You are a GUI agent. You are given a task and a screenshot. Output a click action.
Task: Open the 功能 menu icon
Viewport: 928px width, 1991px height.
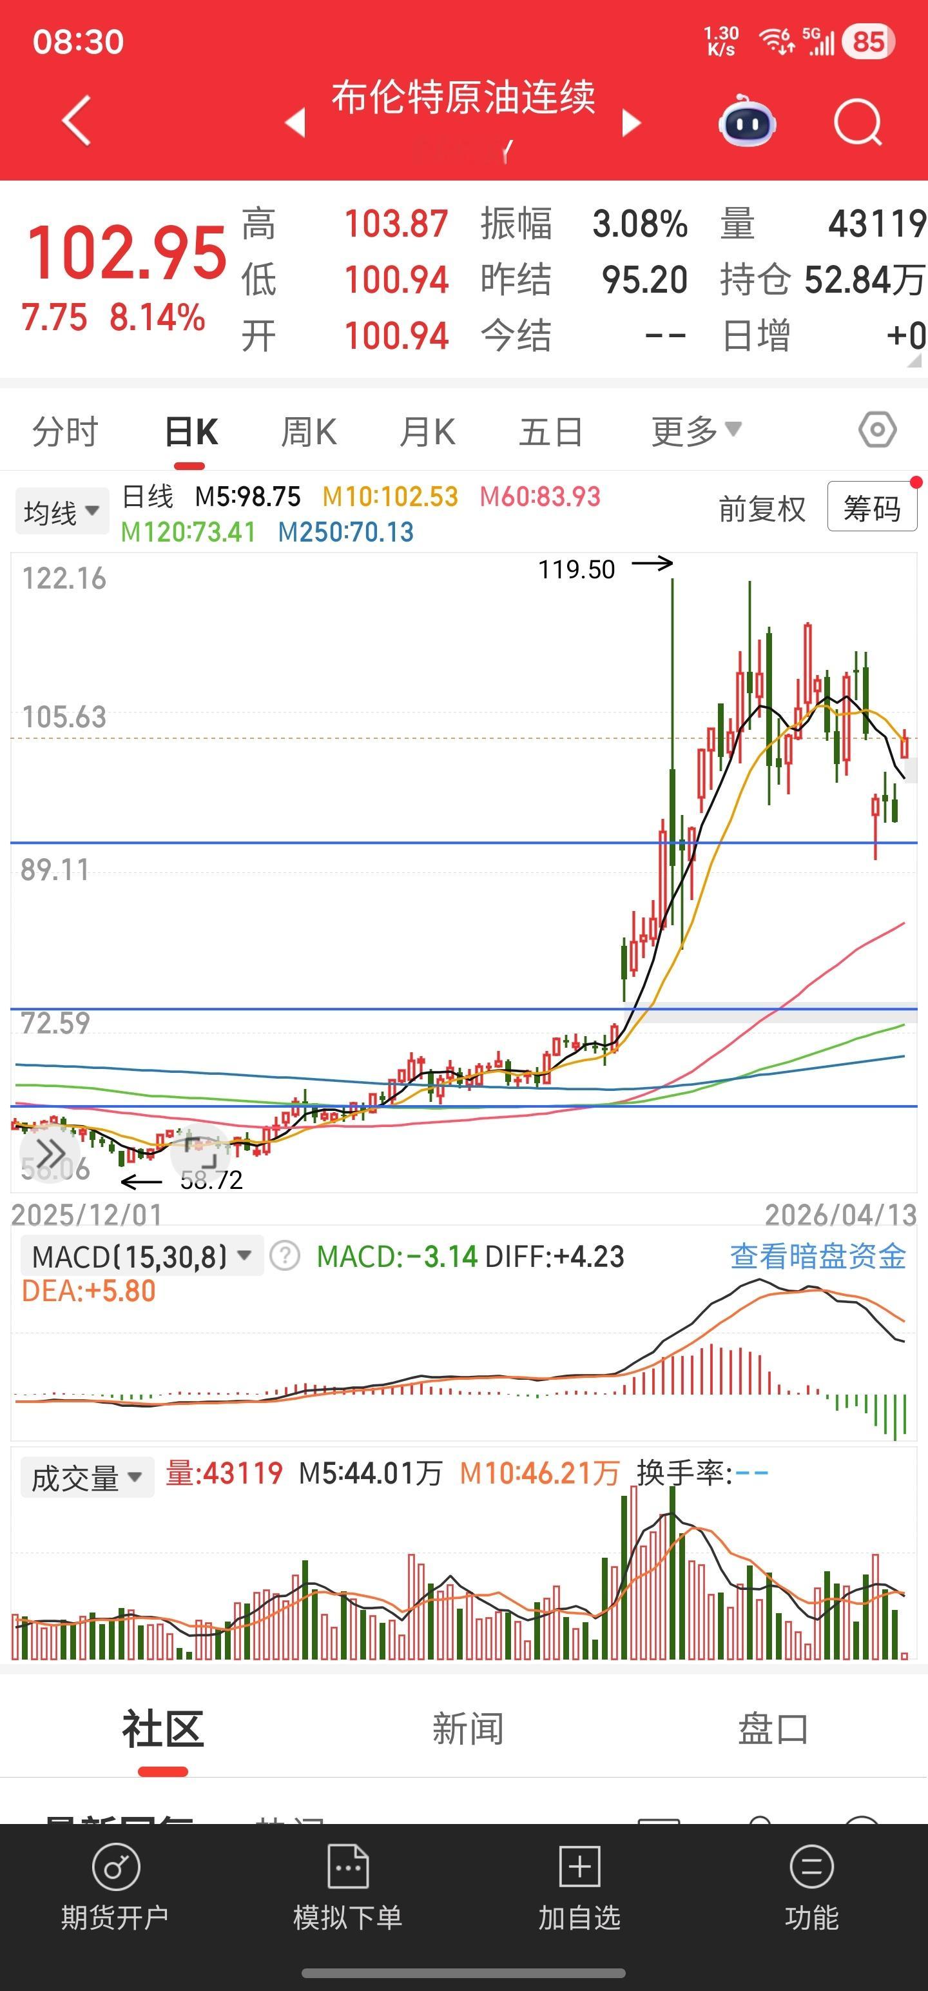pyautogui.click(x=811, y=1867)
